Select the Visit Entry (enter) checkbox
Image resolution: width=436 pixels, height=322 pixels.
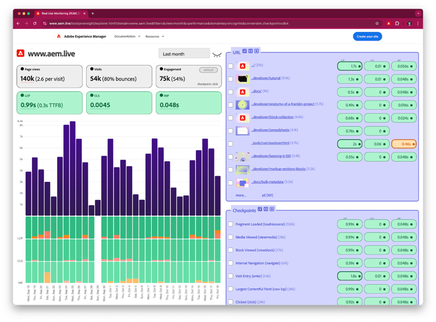tap(231, 276)
